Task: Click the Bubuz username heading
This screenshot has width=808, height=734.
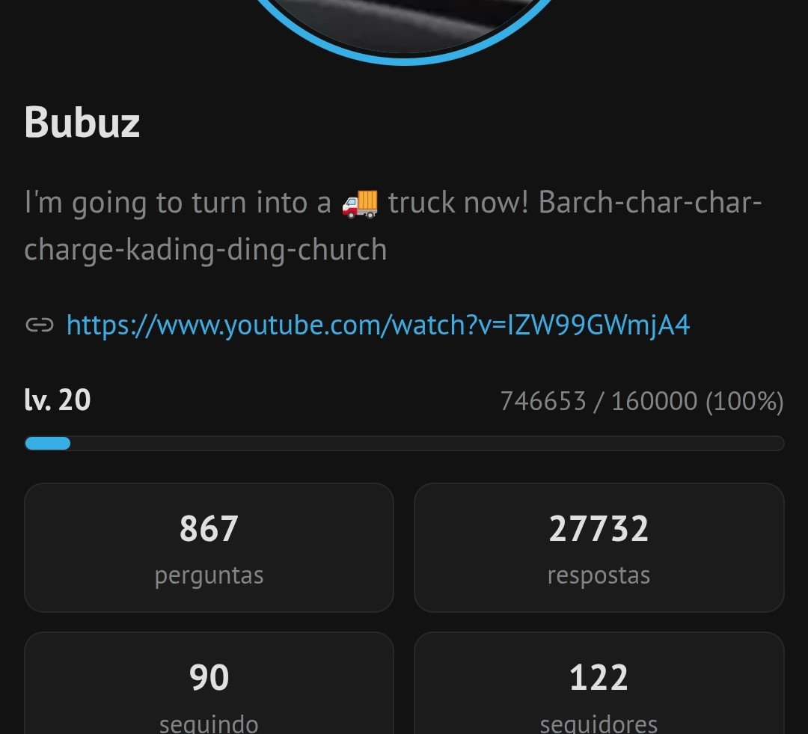Action: click(x=82, y=123)
